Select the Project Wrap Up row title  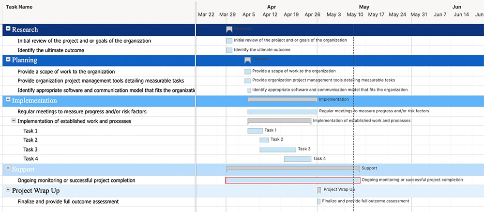[36, 191]
